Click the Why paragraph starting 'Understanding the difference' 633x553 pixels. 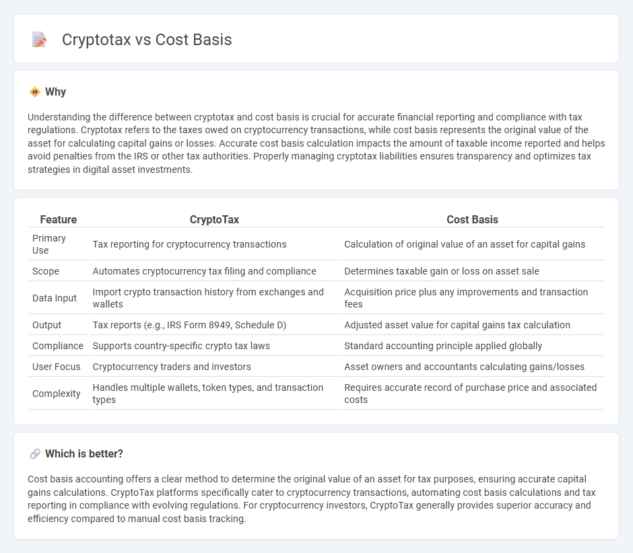tap(316, 143)
